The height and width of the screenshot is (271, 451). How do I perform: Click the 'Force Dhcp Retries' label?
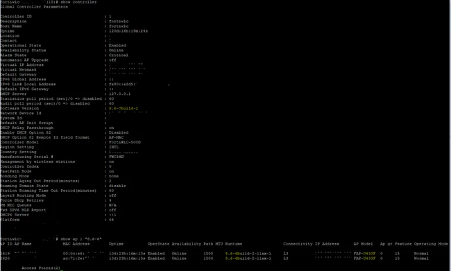pyautogui.click(x=22, y=200)
